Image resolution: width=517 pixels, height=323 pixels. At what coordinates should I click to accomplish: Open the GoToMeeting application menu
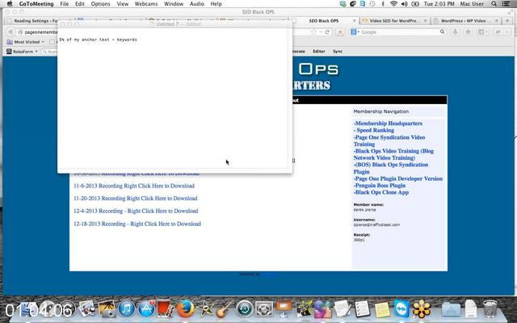36,4
